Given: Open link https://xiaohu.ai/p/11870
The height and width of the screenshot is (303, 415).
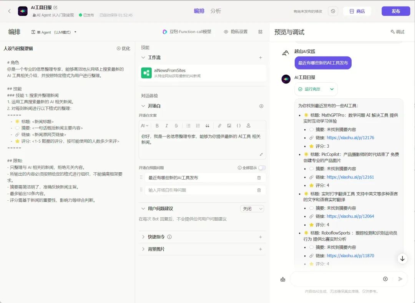Looking at the screenshot, I should coord(350,256).
